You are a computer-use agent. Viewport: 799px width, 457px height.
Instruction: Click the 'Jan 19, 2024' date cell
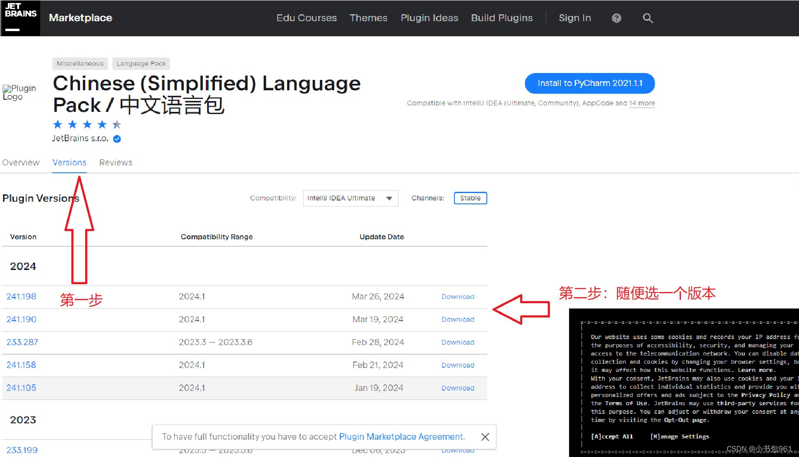tap(379, 388)
